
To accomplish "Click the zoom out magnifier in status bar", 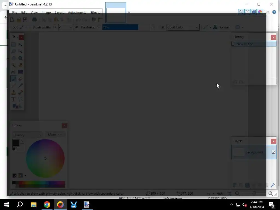I will 237,194.
